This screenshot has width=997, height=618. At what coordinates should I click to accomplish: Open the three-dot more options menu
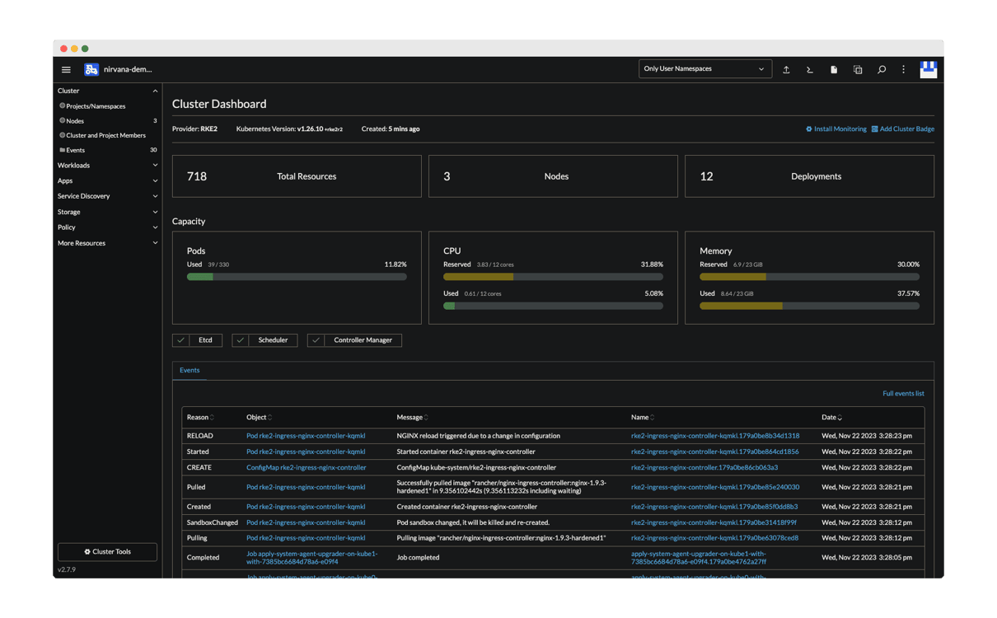(x=904, y=70)
